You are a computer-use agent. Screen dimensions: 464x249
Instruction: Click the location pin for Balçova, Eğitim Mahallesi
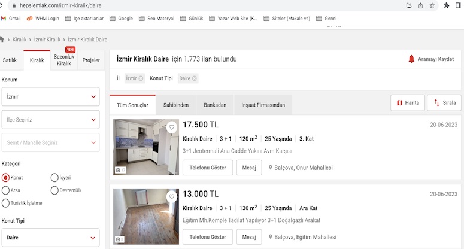point(270,237)
